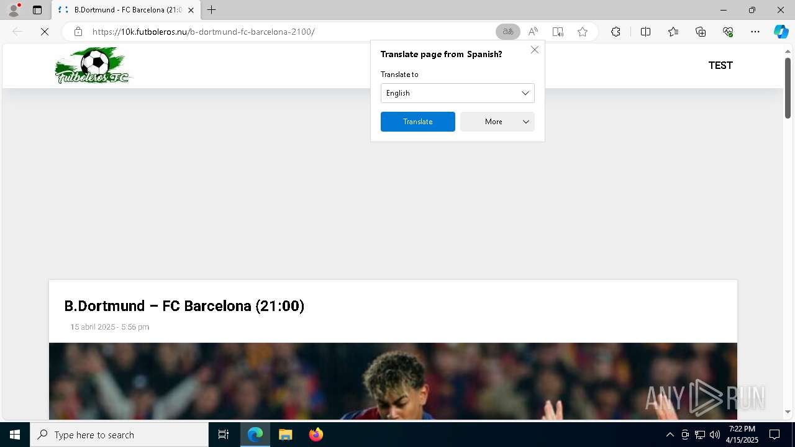The width and height of the screenshot is (795, 447).
Task: Close the B.Dortmund - FC Barcelona tab
Action: coord(191,10)
